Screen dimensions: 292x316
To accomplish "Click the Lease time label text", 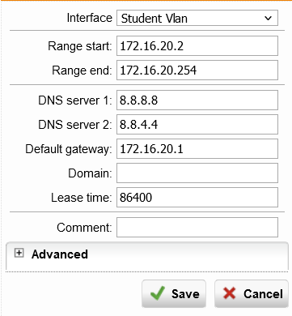I will click(x=81, y=198).
